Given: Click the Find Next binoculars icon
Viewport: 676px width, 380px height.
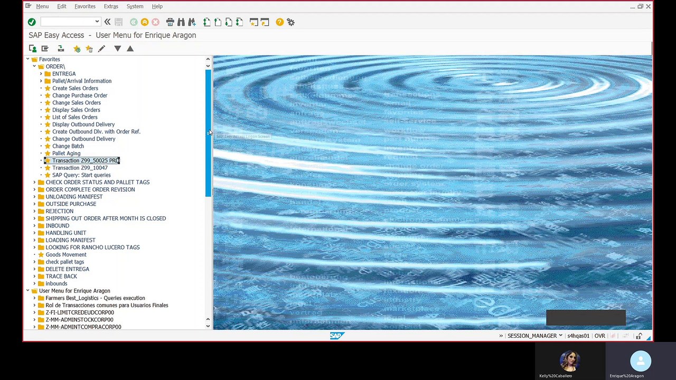Looking at the screenshot, I should [x=192, y=22].
